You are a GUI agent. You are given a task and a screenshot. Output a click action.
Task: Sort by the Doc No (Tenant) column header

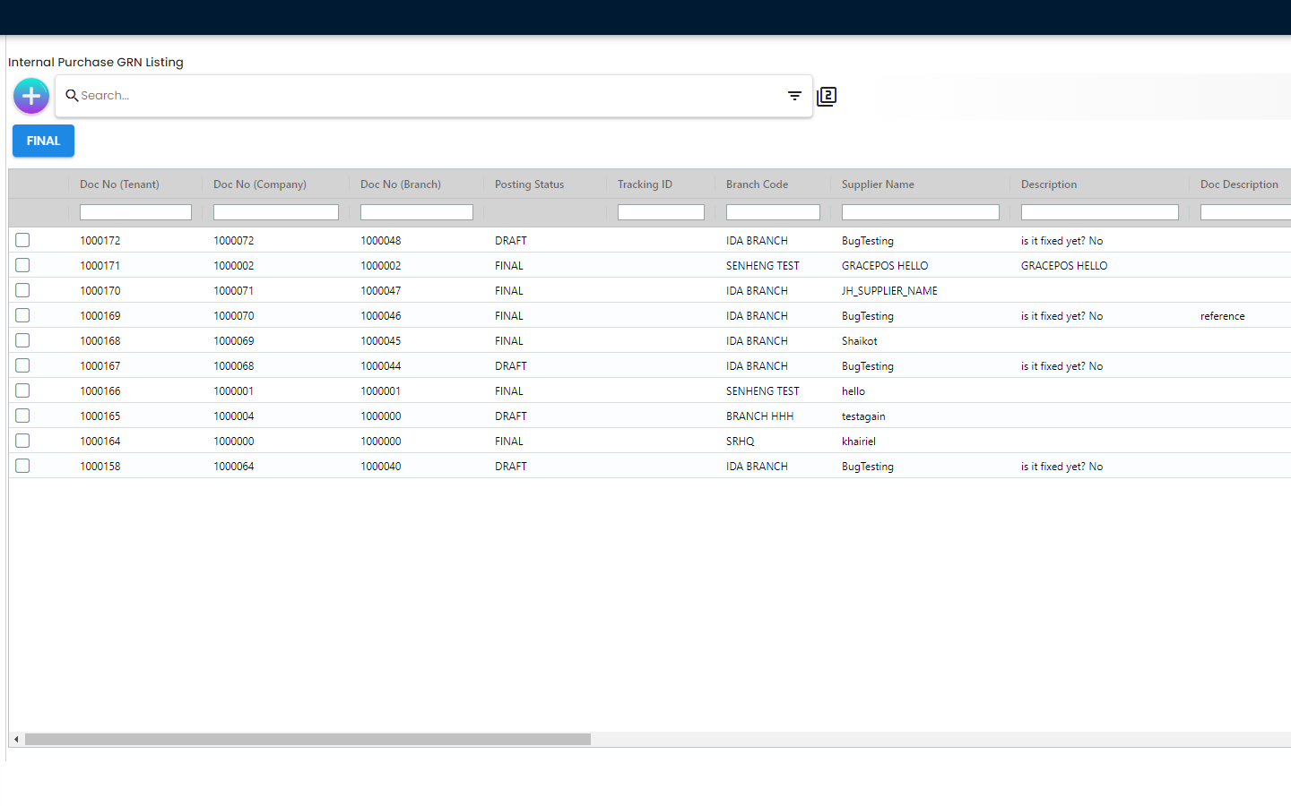pos(119,184)
